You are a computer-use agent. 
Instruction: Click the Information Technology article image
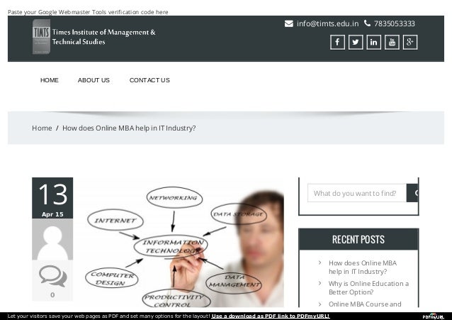point(184,243)
